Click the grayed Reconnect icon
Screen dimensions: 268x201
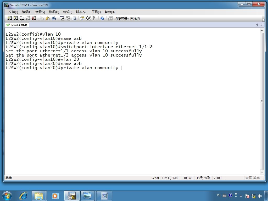28,18
